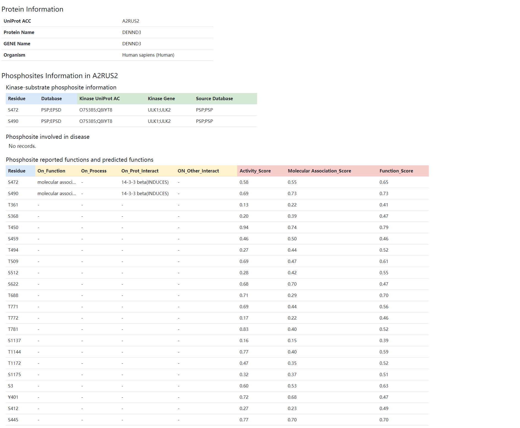Click the Source Database column header
Image resolution: width=520 pixels, height=428 pixels.
[214, 99]
